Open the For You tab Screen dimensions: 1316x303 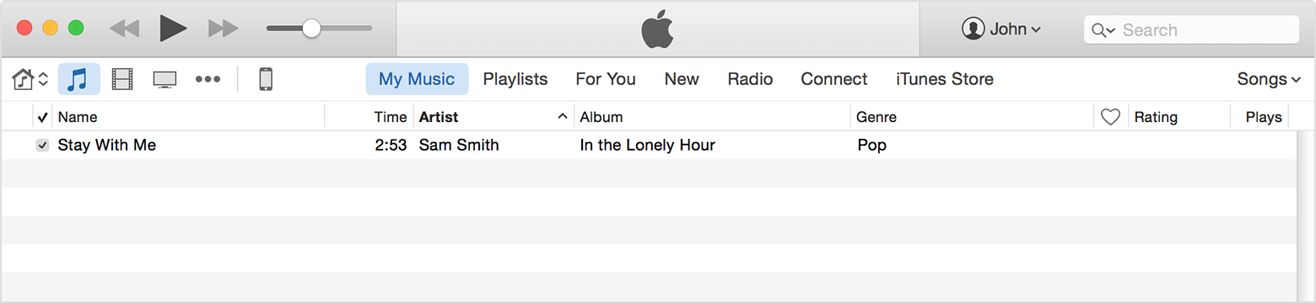[606, 79]
